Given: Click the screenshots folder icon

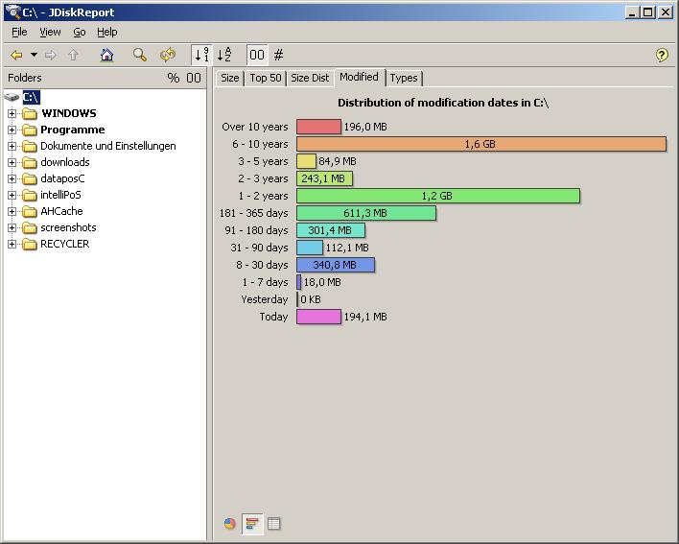Looking at the screenshot, I should (x=30, y=227).
